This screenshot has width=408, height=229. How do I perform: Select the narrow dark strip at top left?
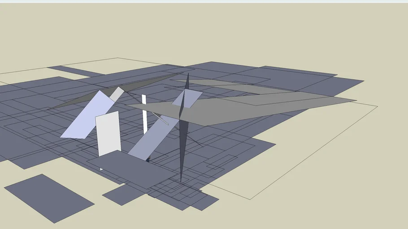pos(75,71)
